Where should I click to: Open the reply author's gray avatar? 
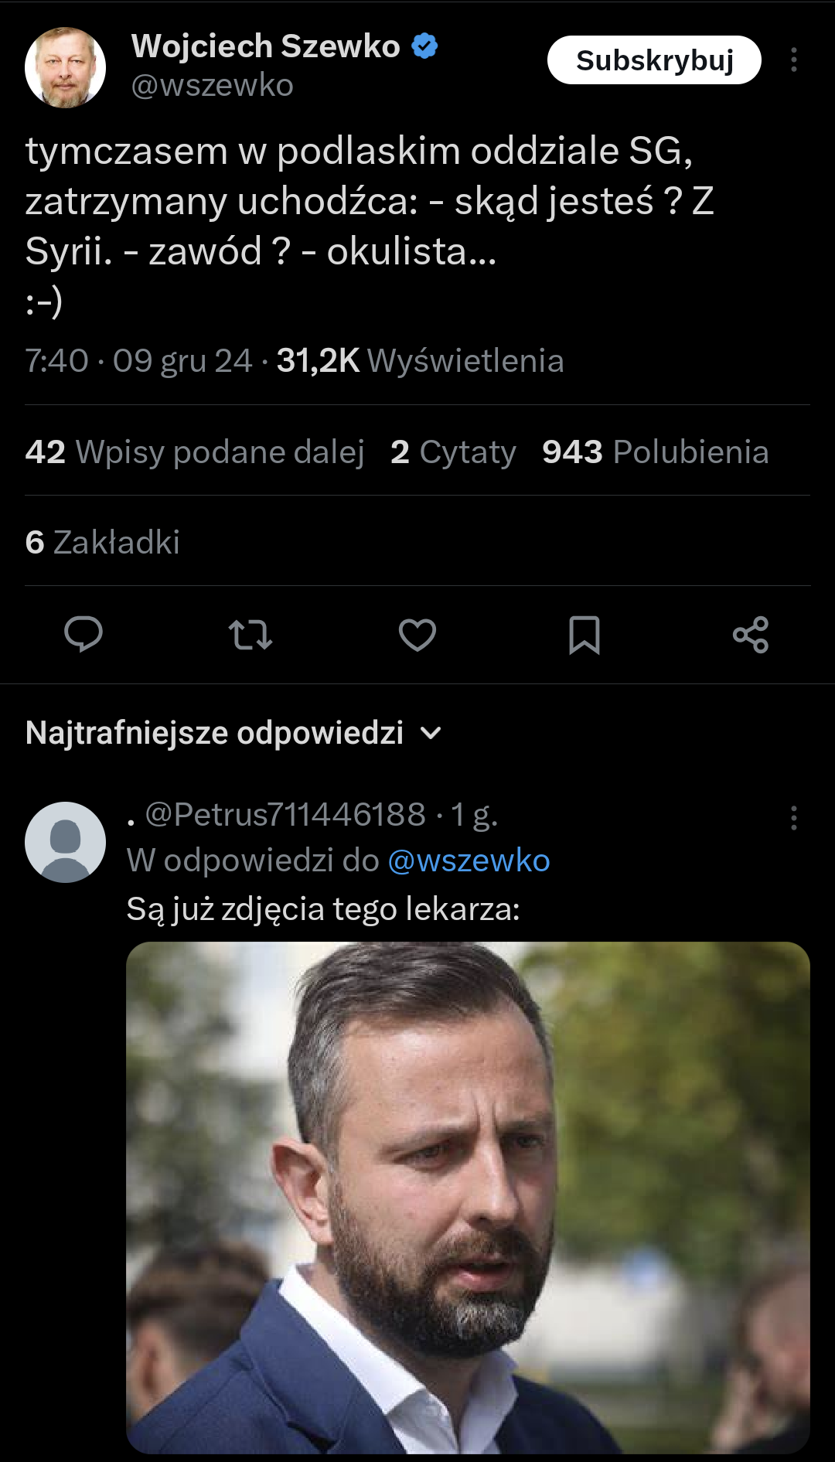[x=66, y=842]
